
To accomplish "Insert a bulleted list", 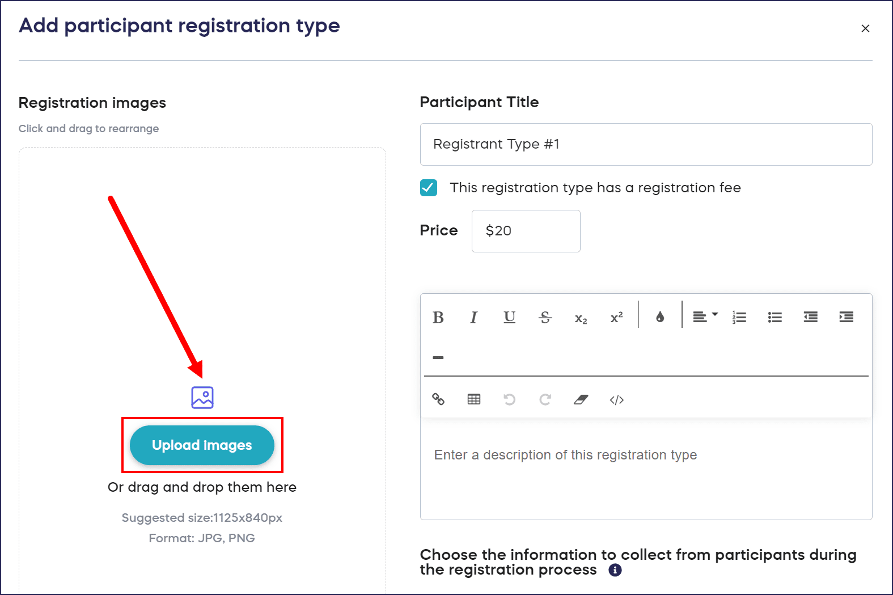I will pos(775,317).
